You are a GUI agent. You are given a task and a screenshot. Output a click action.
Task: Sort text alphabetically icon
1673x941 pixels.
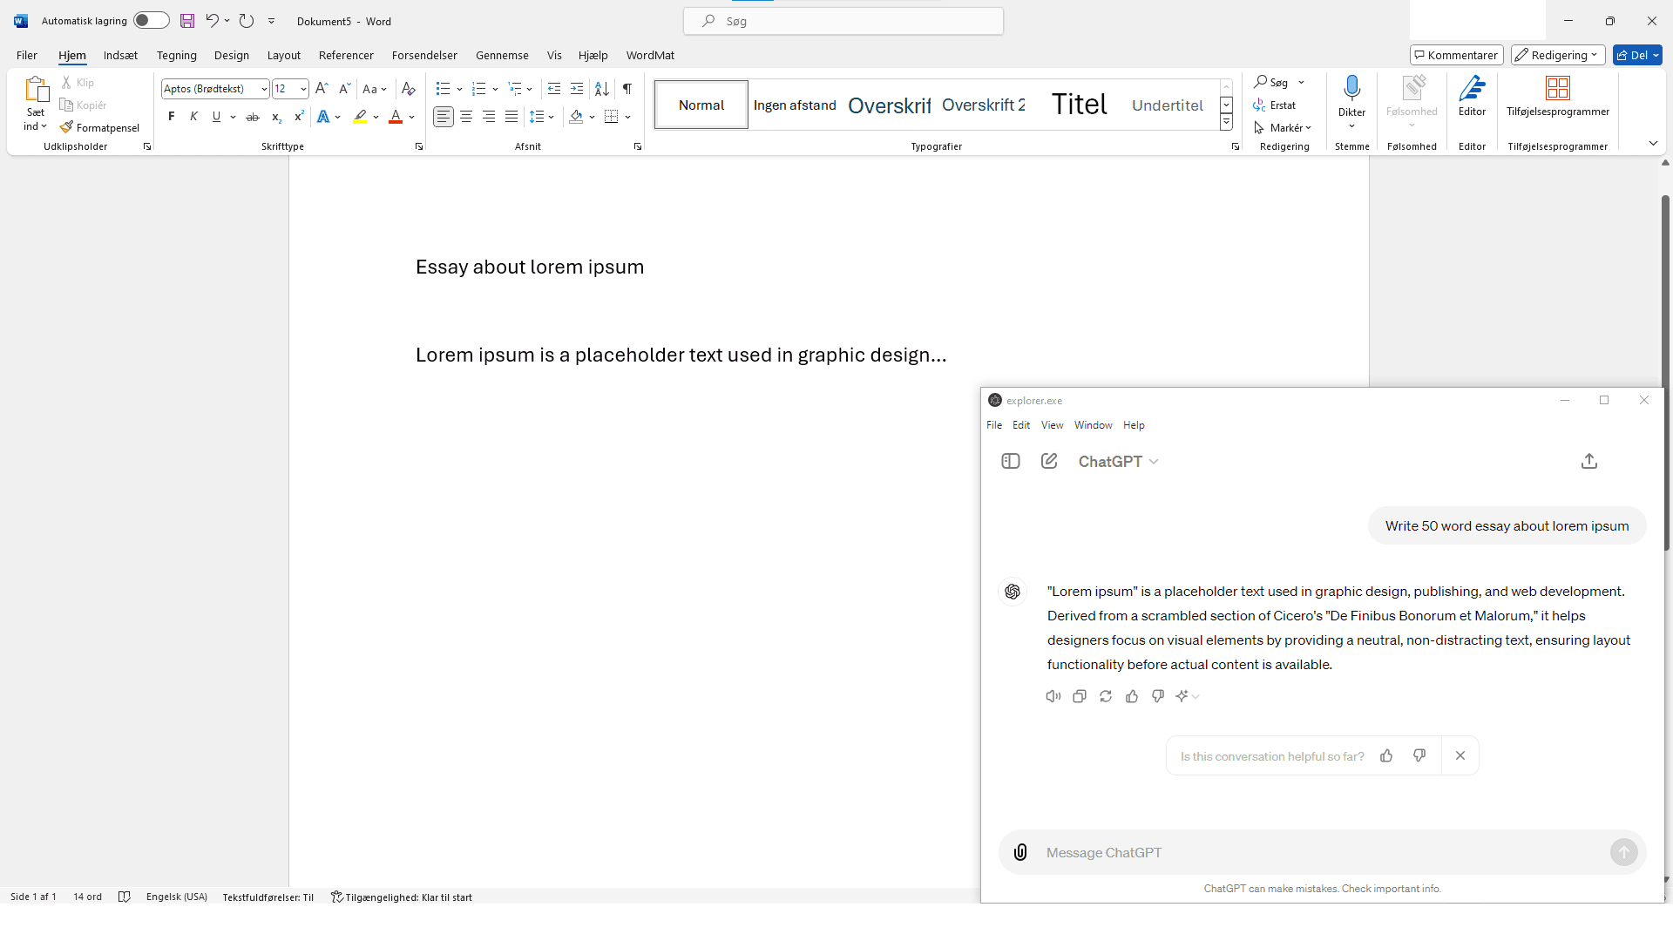[x=602, y=89]
